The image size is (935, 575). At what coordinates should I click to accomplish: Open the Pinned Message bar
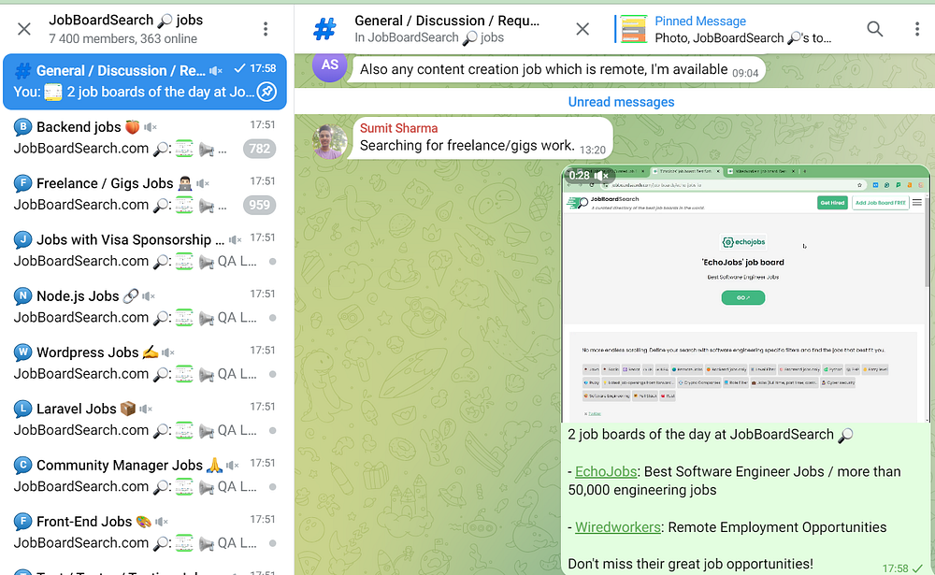725,29
